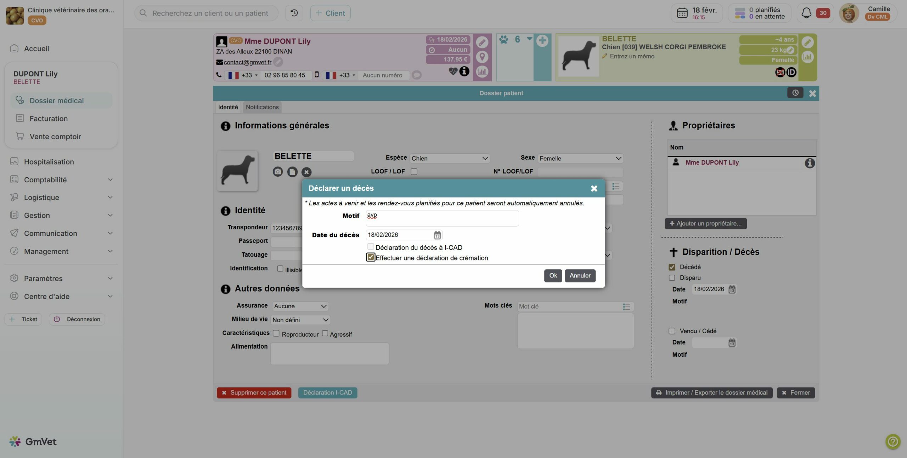The width and height of the screenshot is (907, 458).
Task: Open the Milieu de vie dropdown
Action: click(x=300, y=320)
